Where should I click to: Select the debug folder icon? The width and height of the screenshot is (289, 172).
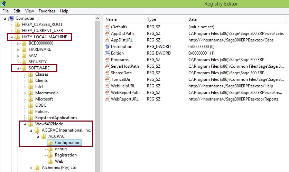(50, 149)
